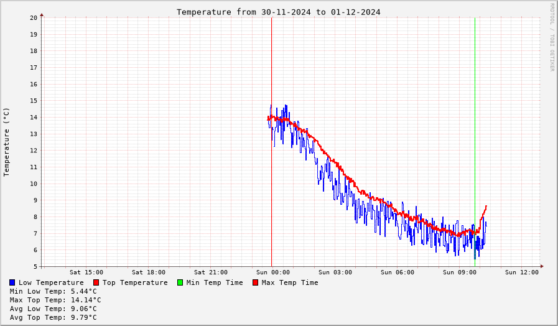
Task: Click the 'Max Temp Time' legend label
Action: [290, 282]
